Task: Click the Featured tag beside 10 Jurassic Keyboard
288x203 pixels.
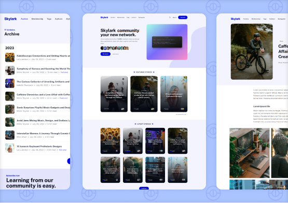Action: (63, 150)
